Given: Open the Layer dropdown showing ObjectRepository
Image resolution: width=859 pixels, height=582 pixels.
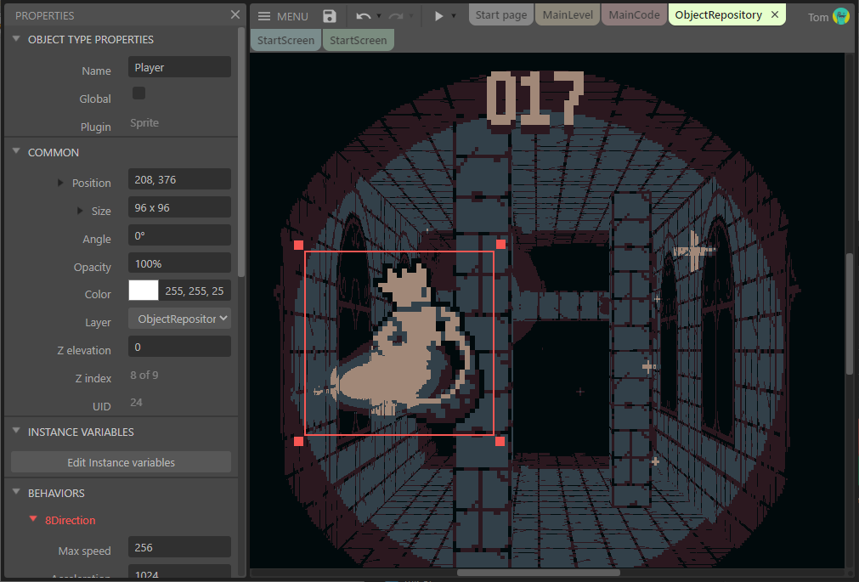Looking at the screenshot, I should [x=179, y=318].
